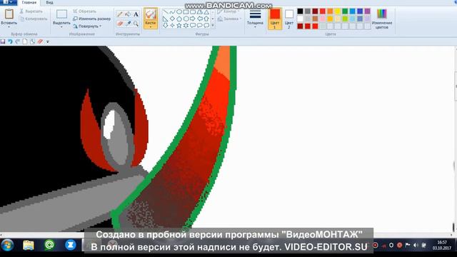This screenshot has height=257, width=457.
Task: Choose the Rounded rectangle shape
Action: (x=193, y=12)
